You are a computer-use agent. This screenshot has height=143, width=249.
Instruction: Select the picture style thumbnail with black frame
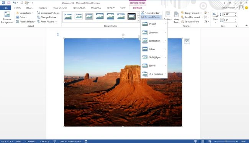[132, 16]
